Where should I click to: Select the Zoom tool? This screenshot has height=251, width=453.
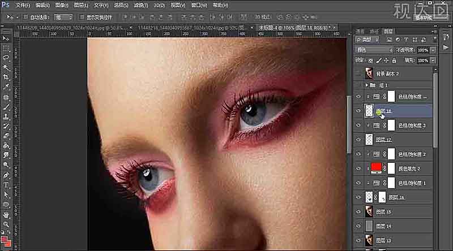coord(6,224)
